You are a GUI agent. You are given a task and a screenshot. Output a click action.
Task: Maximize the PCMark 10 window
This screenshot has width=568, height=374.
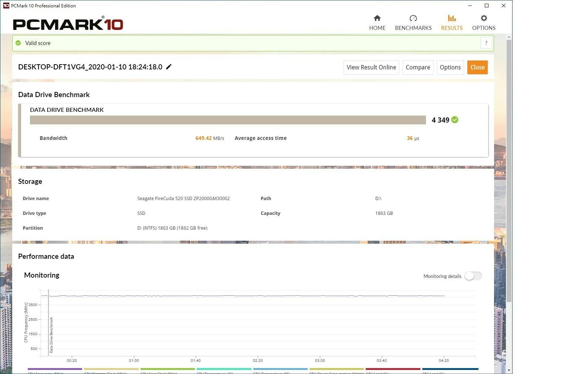487,6
